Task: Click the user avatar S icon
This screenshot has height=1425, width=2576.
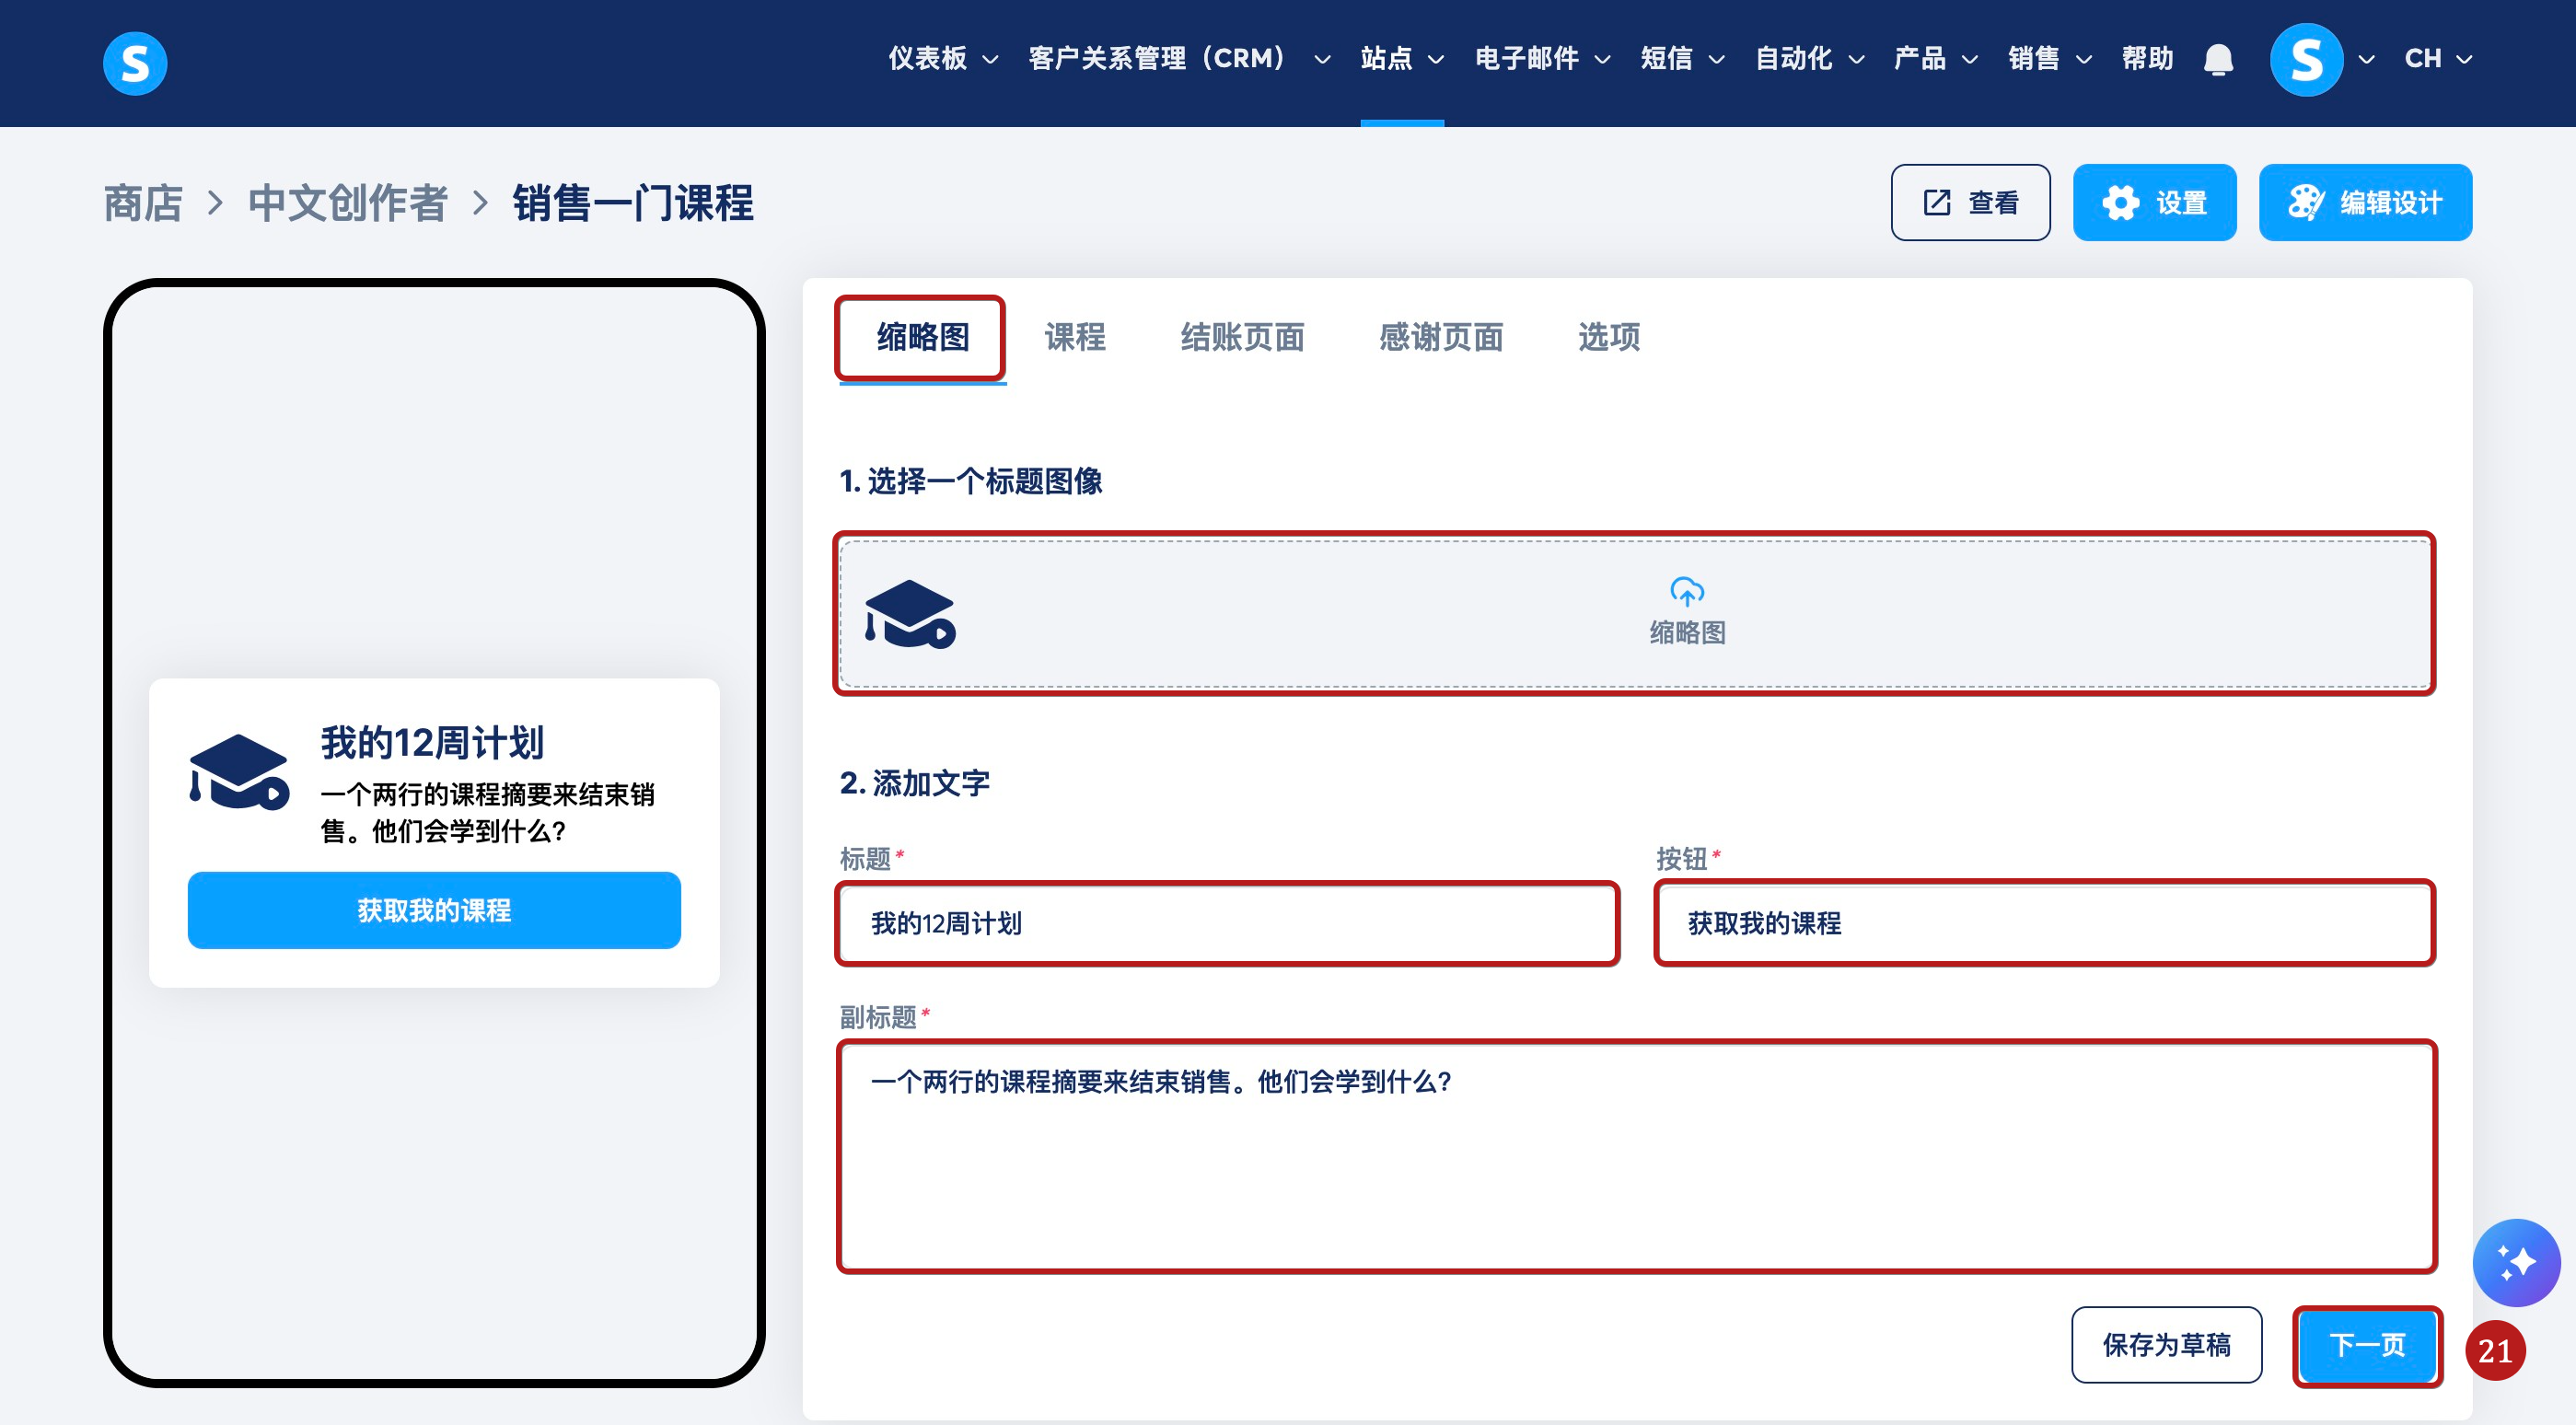Action: [x=2306, y=60]
